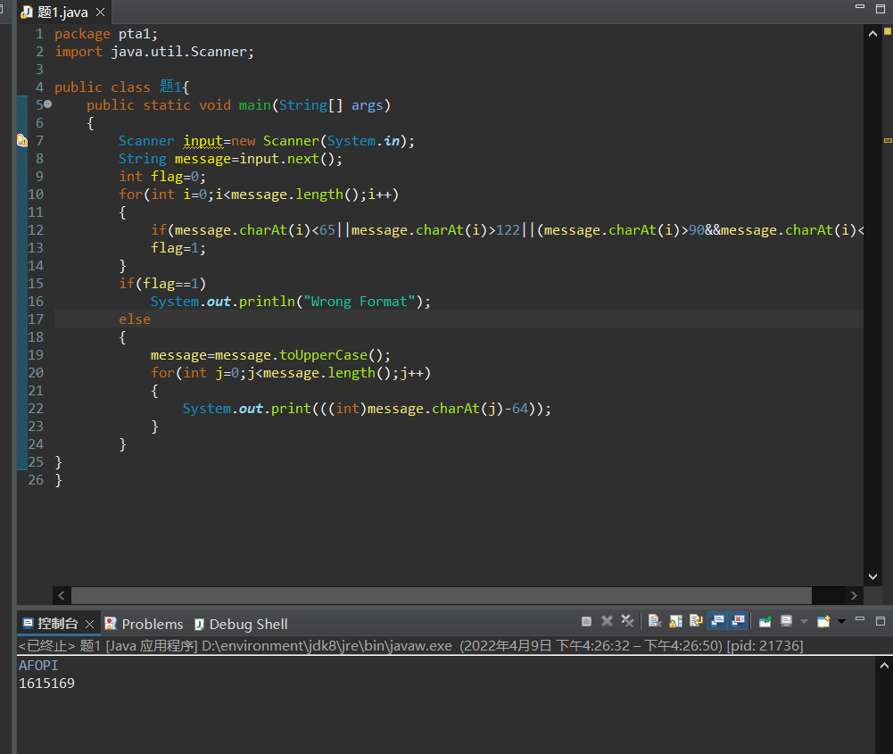Viewport: 893px width, 754px height.
Task: Clear the console output
Action: click(x=654, y=621)
